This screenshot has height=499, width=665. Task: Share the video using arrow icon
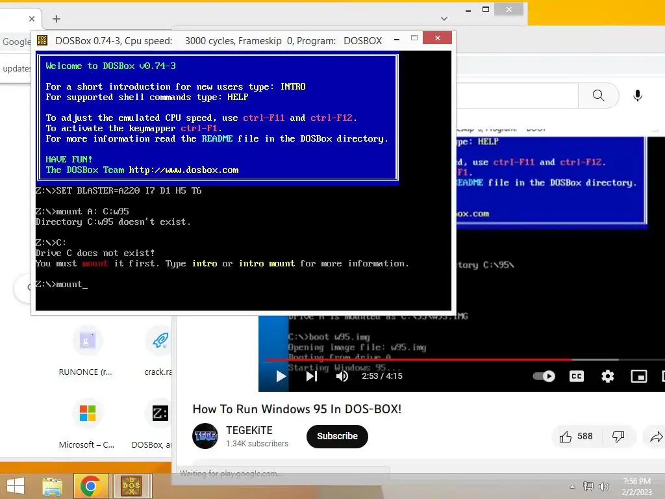click(656, 437)
